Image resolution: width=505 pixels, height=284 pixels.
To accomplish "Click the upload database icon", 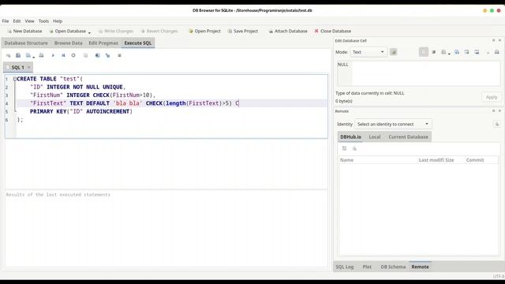I will click(x=354, y=148).
